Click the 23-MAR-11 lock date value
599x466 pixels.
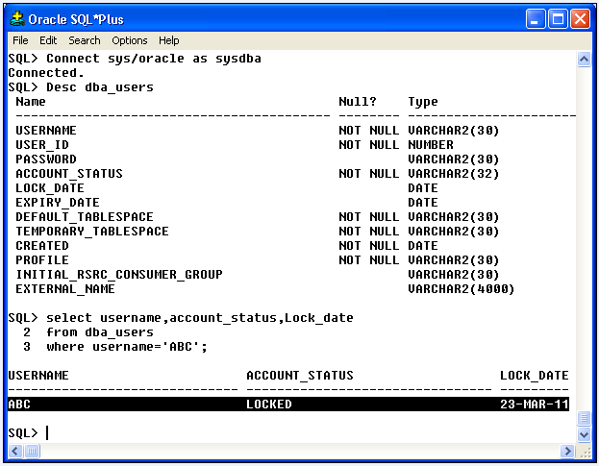pos(535,404)
